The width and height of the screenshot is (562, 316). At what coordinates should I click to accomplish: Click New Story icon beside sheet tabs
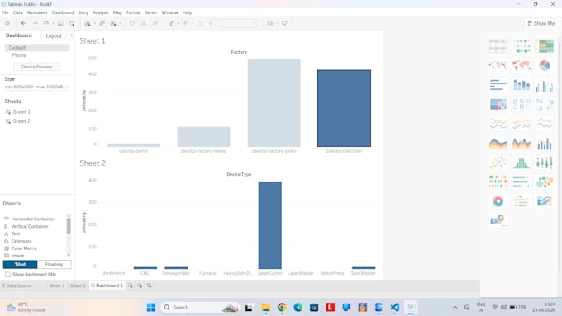pyautogui.click(x=149, y=285)
